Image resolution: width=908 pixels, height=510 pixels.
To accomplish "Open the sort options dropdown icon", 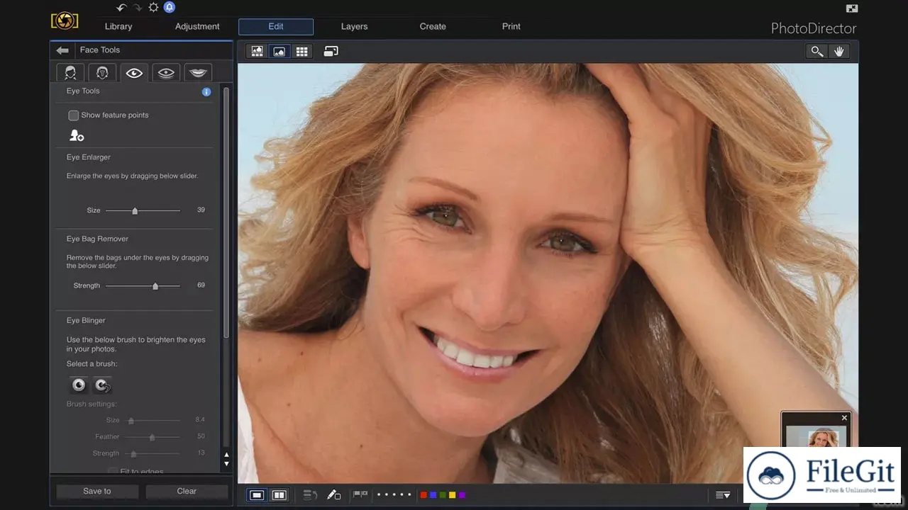I will 723,495.
